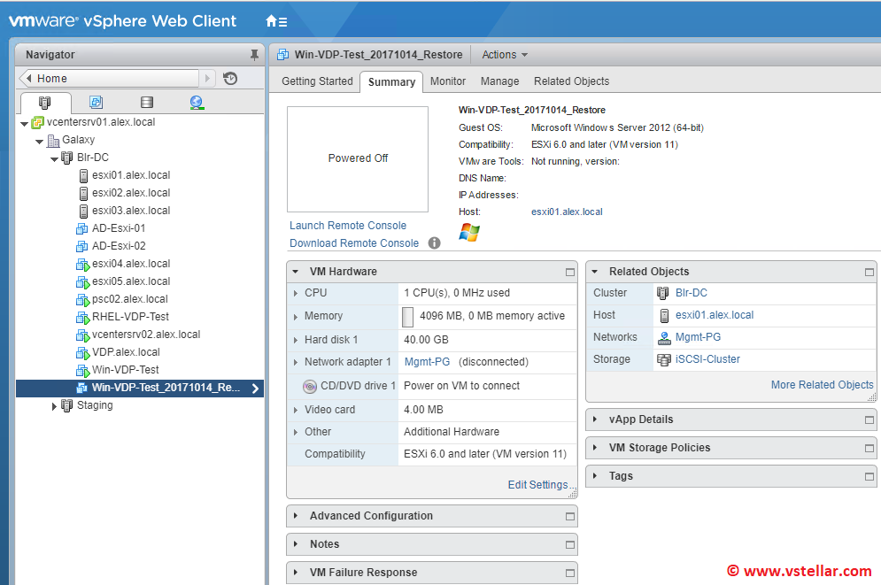Switch to Hosts and Clusters inventory view
Screen dimensions: 881x585
[x=44, y=103]
